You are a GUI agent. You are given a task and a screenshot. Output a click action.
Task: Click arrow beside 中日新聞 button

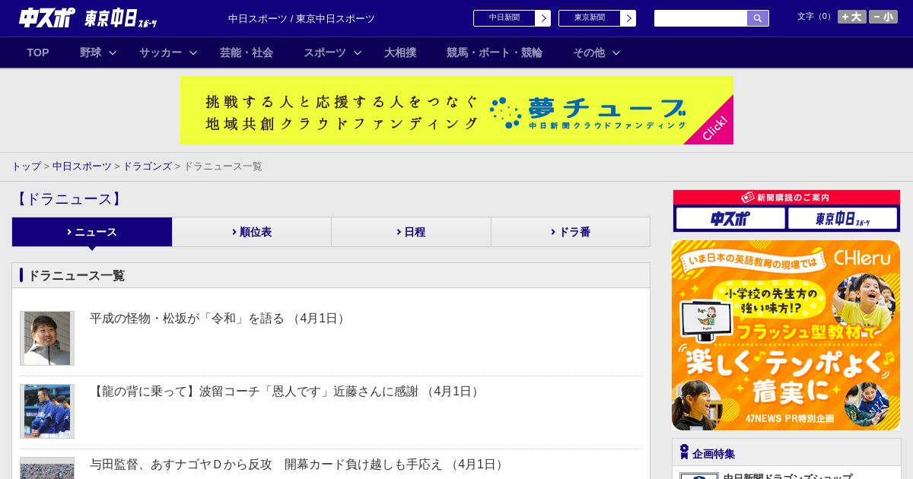point(543,18)
